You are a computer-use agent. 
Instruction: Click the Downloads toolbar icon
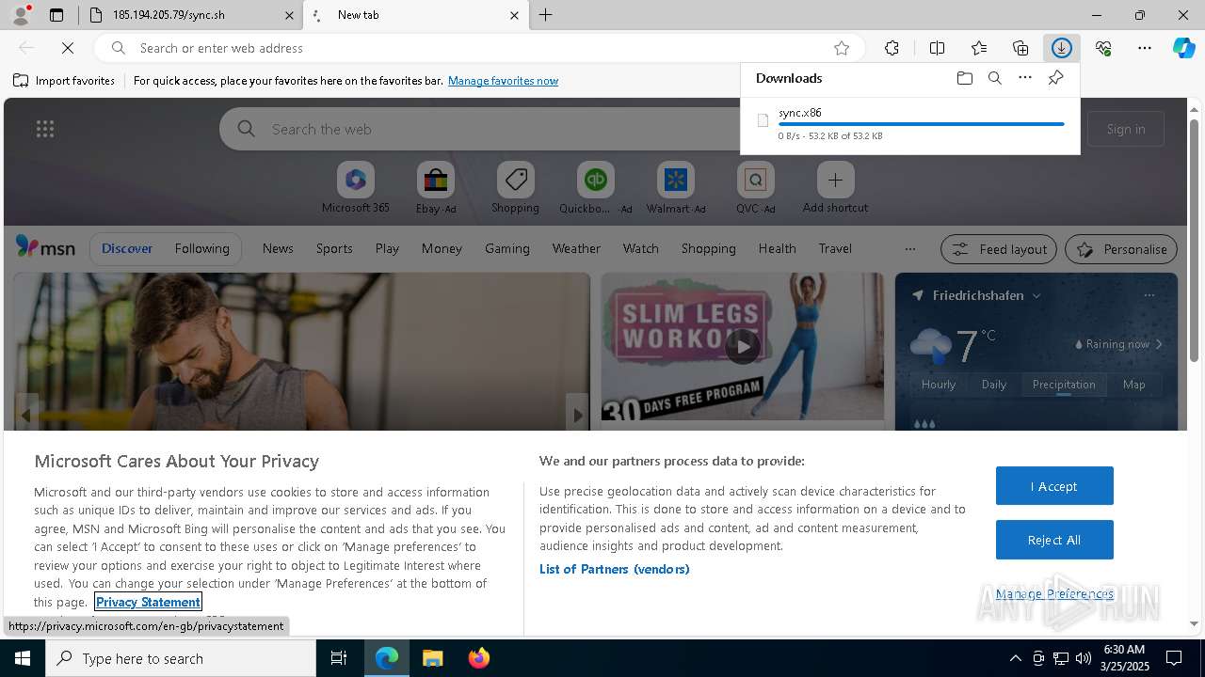pyautogui.click(x=1062, y=48)
